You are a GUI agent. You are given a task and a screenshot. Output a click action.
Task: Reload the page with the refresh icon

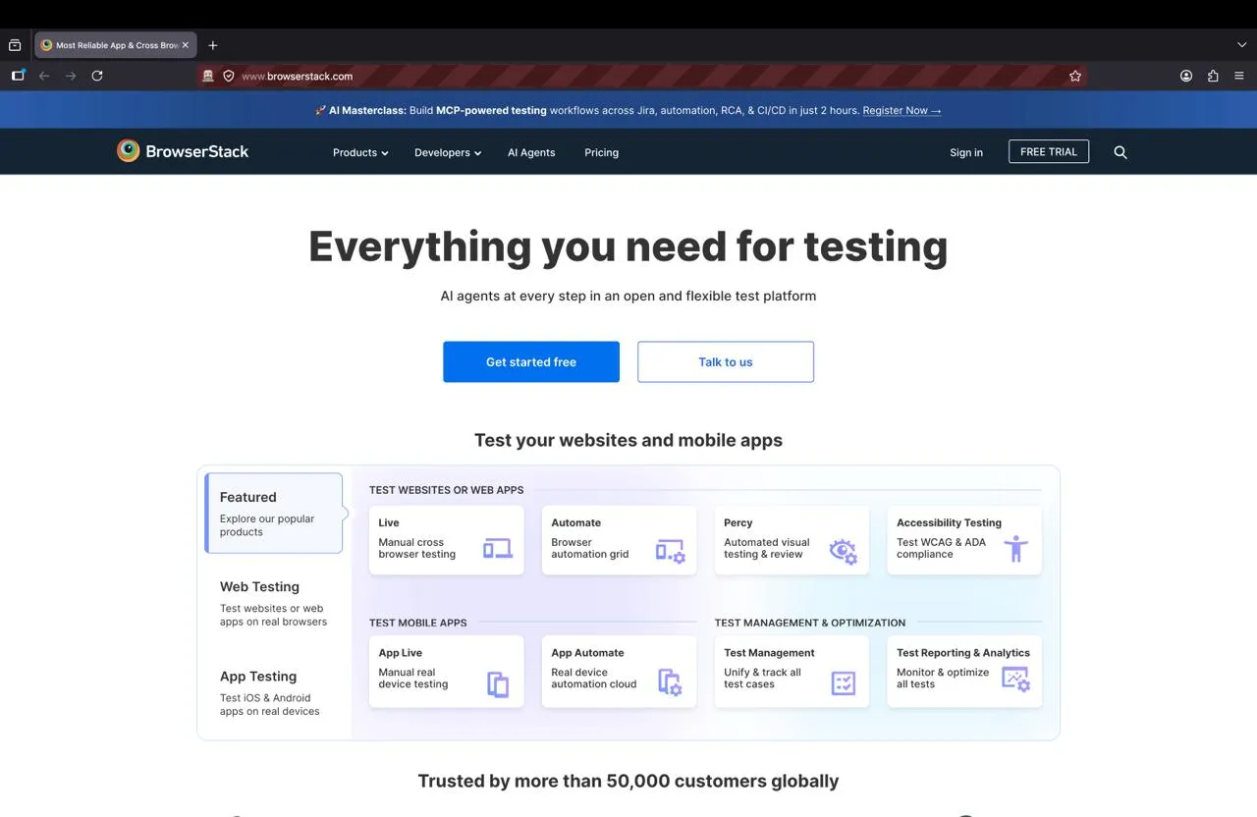(97, 76)
